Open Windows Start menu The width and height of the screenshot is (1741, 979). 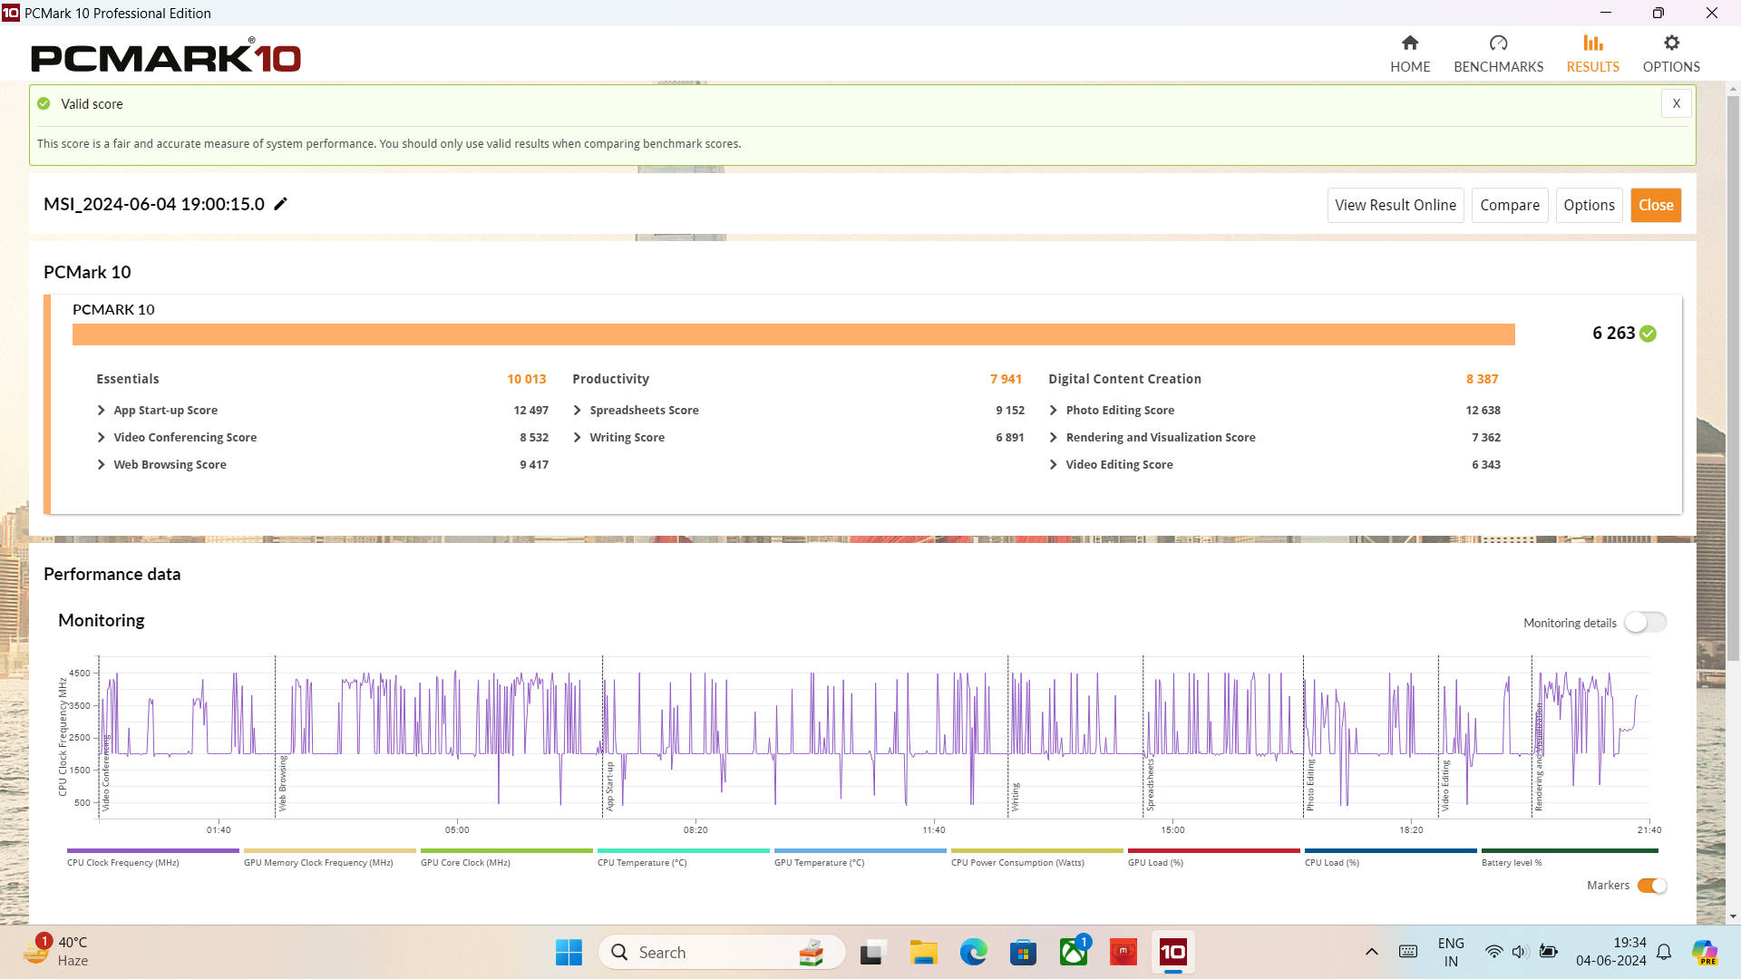click(569, 953)
